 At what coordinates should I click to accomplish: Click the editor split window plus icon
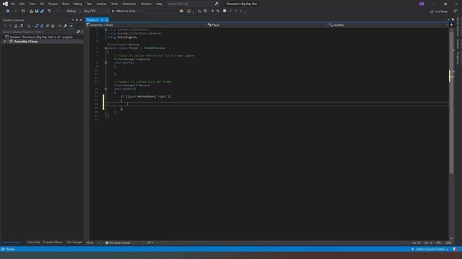(x=451, y=25)
